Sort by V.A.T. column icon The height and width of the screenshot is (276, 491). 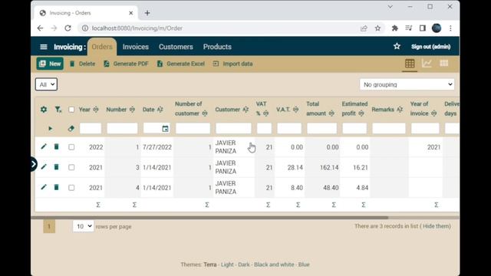click(x=295, y=110)
